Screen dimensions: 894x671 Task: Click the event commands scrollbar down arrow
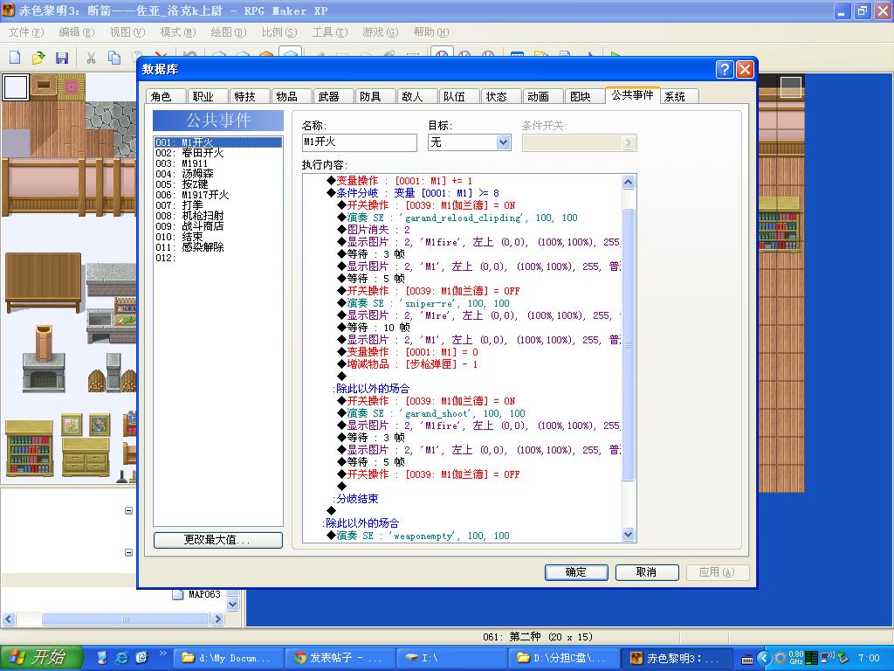pos(628,535)
